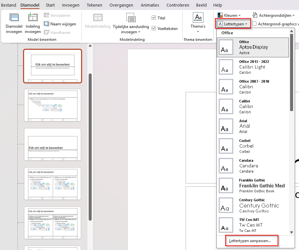299x250 pixels.
Task: Select the TW Cen MT font theme
Action: click(253, 225)
